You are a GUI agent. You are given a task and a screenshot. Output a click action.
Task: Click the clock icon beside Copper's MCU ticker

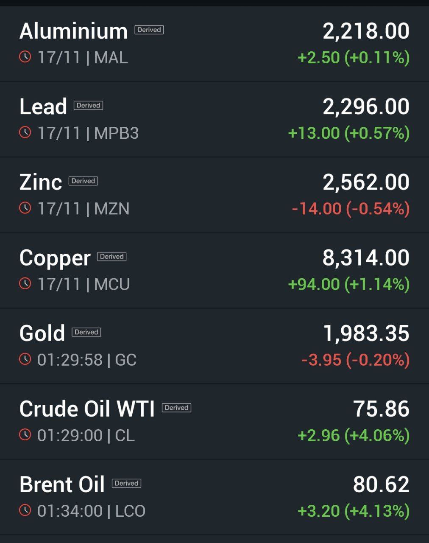25,283
